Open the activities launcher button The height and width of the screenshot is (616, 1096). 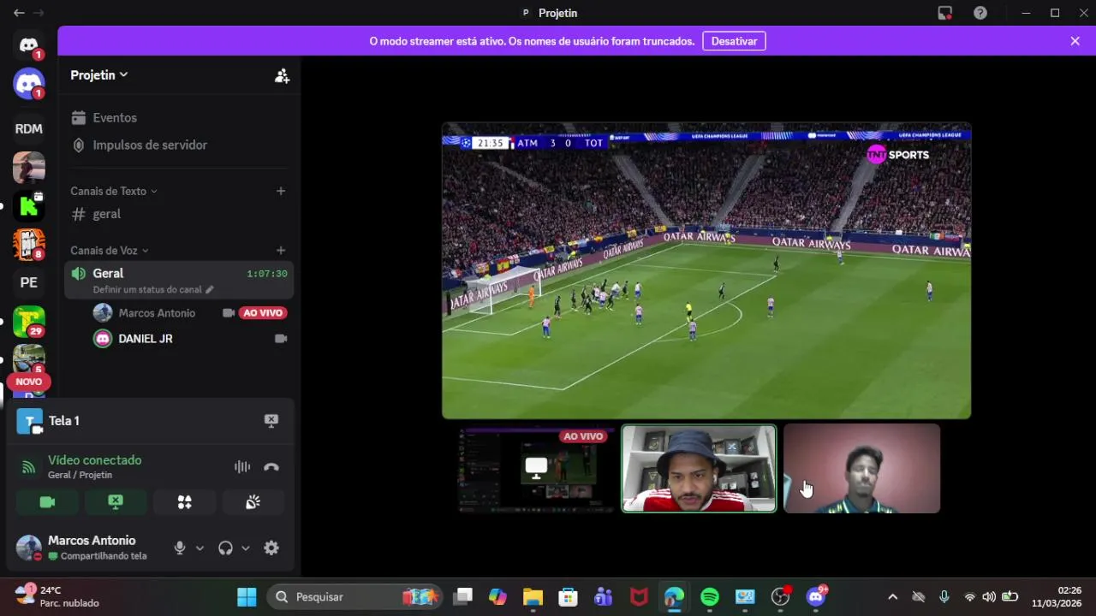[x=184, y=502]
